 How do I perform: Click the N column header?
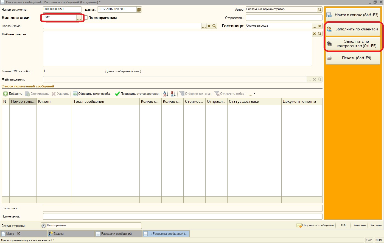click(x=5, y=102)
